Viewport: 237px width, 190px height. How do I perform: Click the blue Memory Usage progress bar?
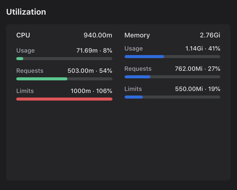pos(172,57)
